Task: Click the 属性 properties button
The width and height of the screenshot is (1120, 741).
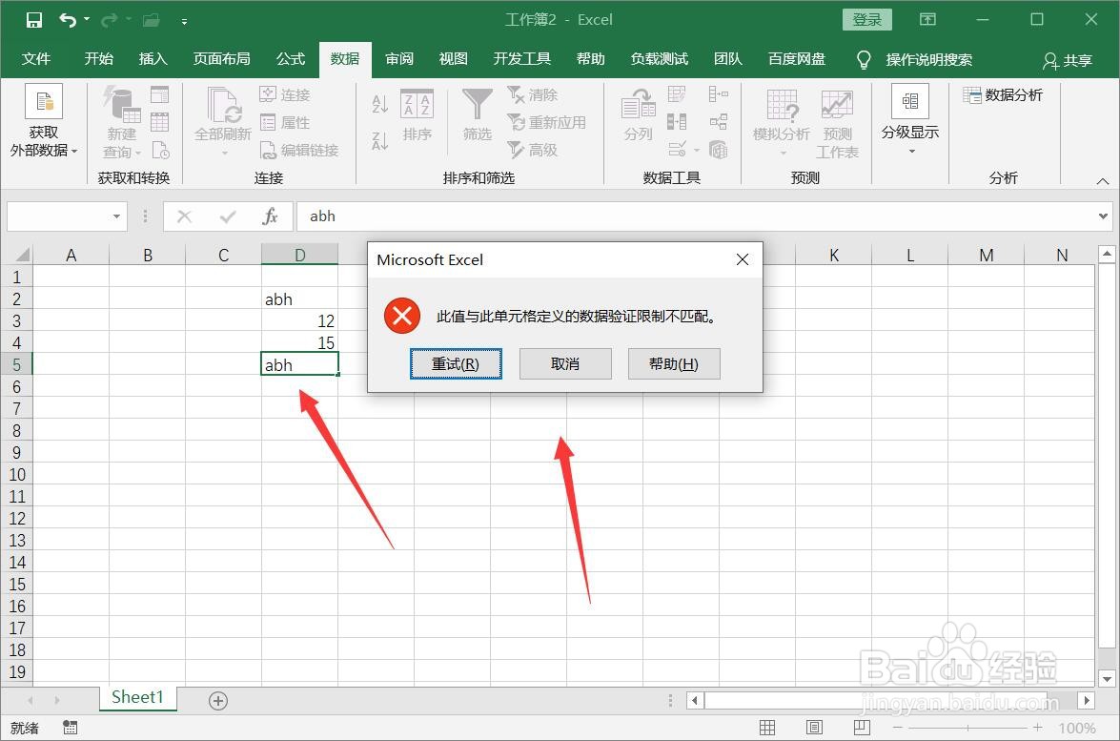Action: (285, 122)
